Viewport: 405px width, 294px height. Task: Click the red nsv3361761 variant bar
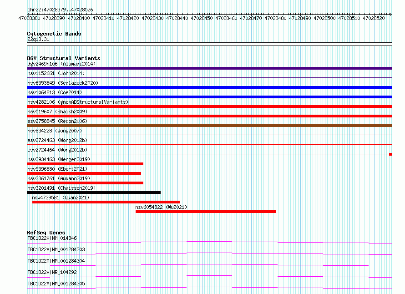coord(85,183)
